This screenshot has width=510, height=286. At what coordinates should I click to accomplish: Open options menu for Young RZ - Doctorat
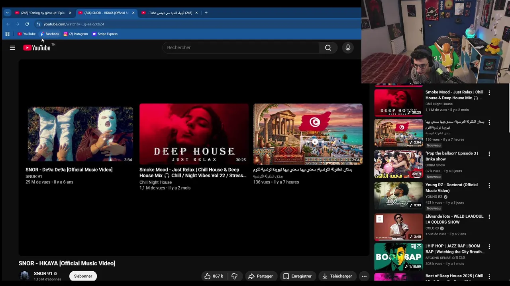click(489, 186)
